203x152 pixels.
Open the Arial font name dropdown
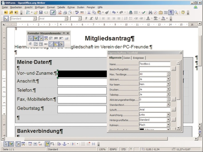point(66,18)
